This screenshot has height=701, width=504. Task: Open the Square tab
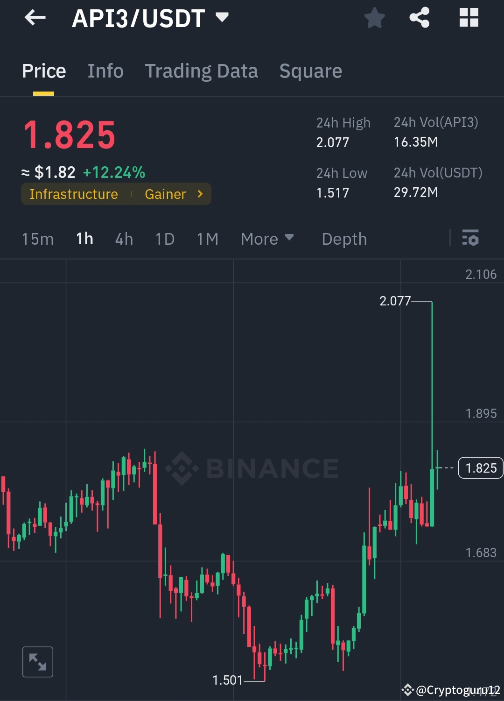[310, 71]
